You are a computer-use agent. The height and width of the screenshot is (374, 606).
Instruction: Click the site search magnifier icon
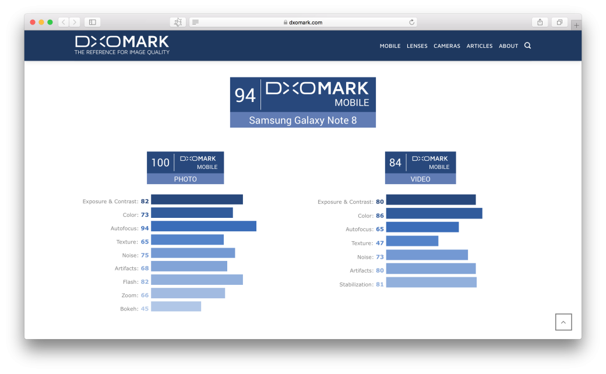[x=527, y=45]
